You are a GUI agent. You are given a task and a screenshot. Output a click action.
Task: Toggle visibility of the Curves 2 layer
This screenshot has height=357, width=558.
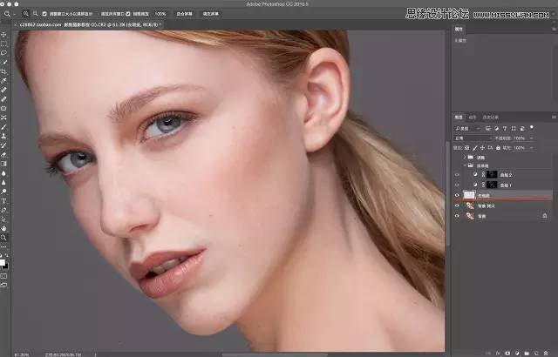[x=458, y=174]
